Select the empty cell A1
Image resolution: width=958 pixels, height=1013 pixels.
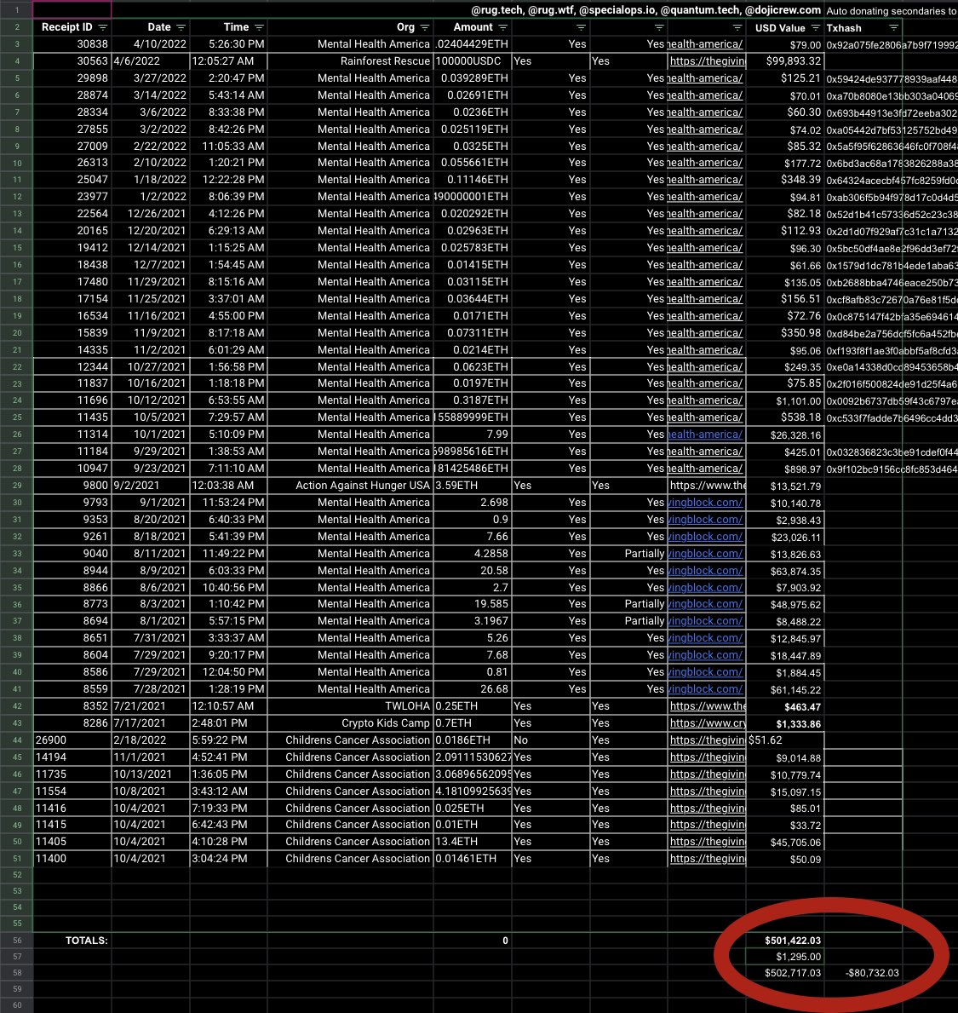[72, 9]
